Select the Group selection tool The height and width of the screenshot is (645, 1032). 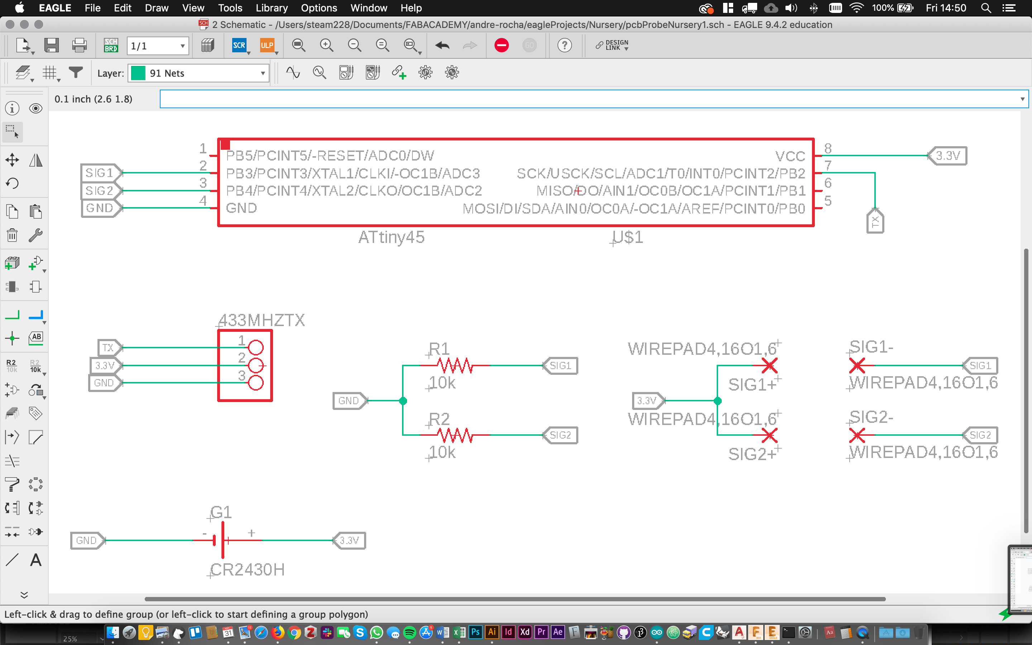13,132
